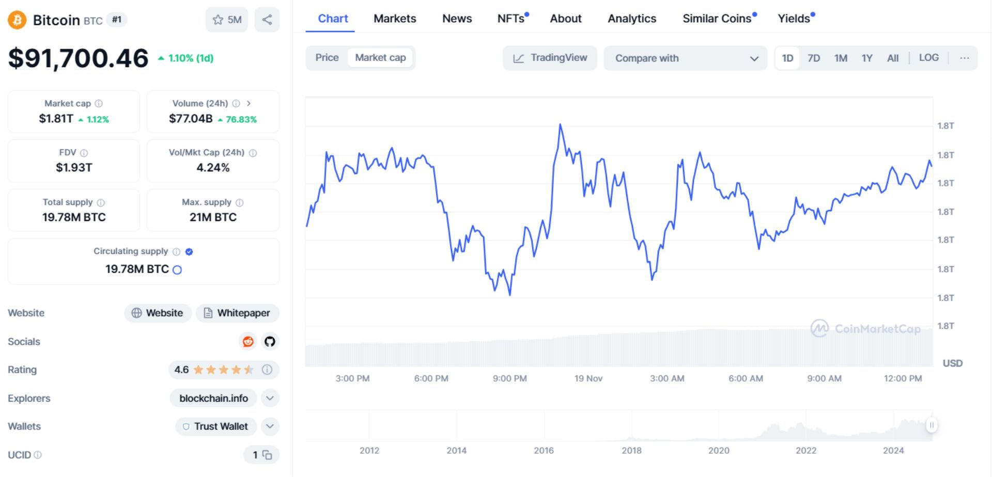Click the circulating supply info icon
The width and height of the screenshot is (992, 477).
(x=176, y=251)
